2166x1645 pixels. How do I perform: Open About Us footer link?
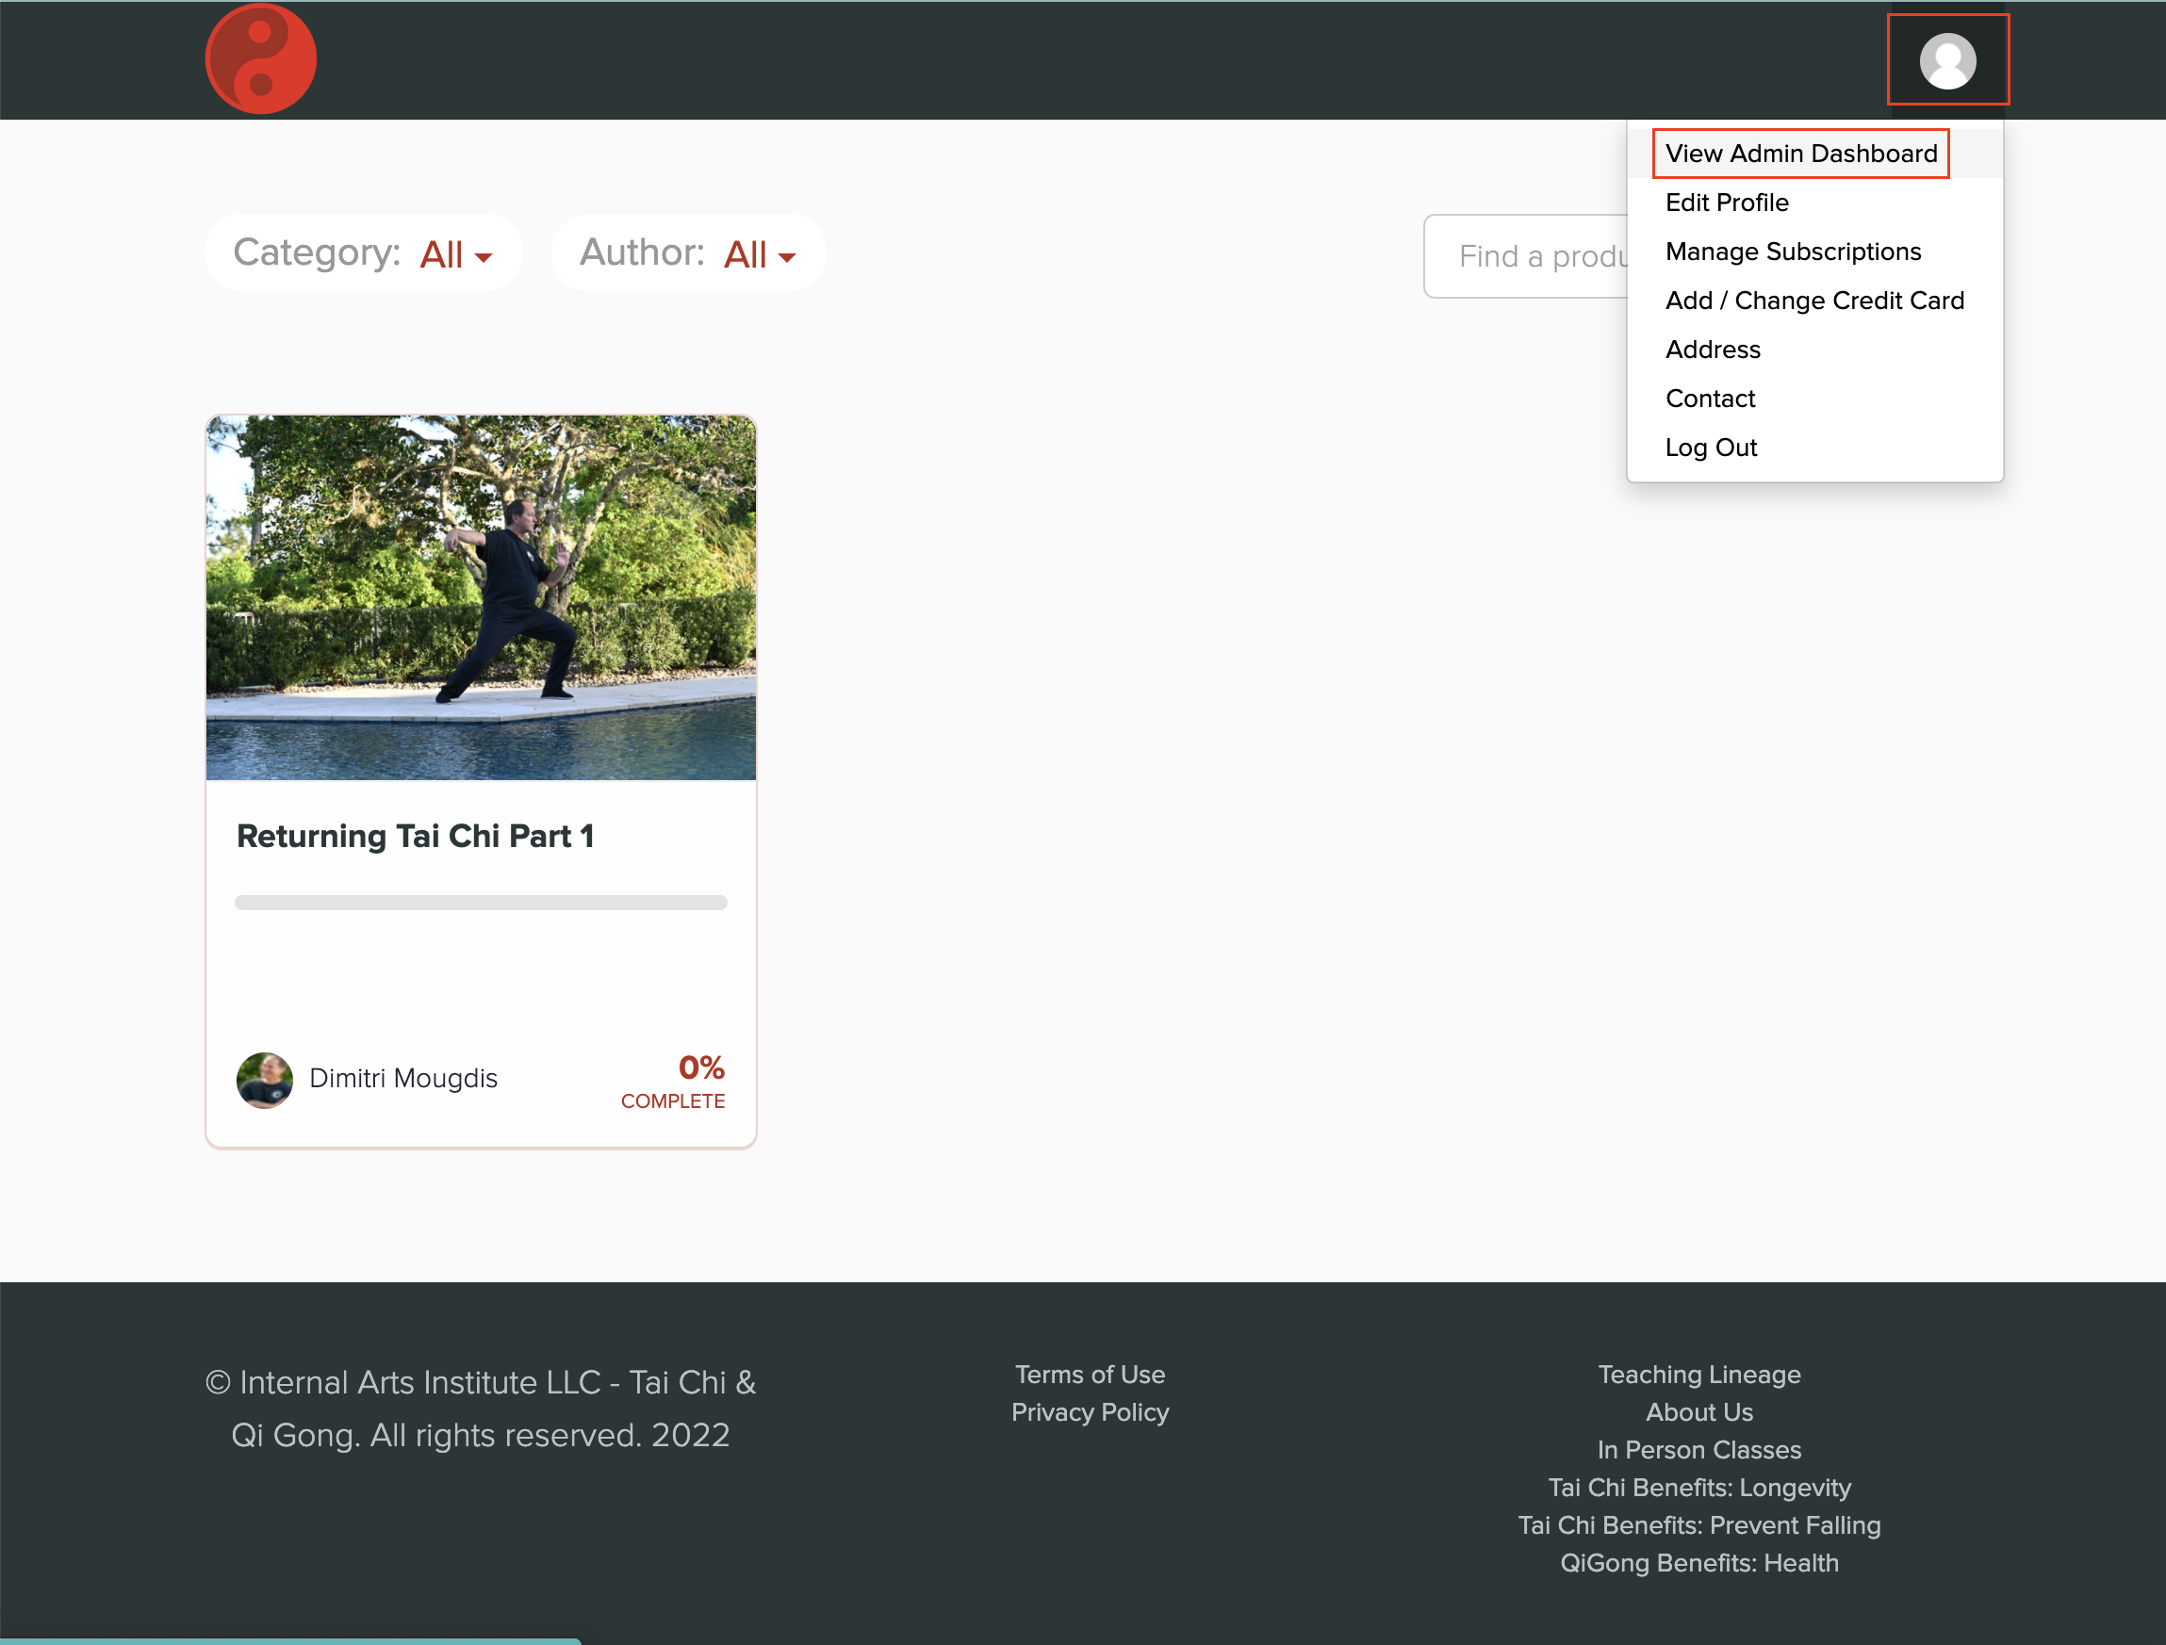tap(1698, 1412)
